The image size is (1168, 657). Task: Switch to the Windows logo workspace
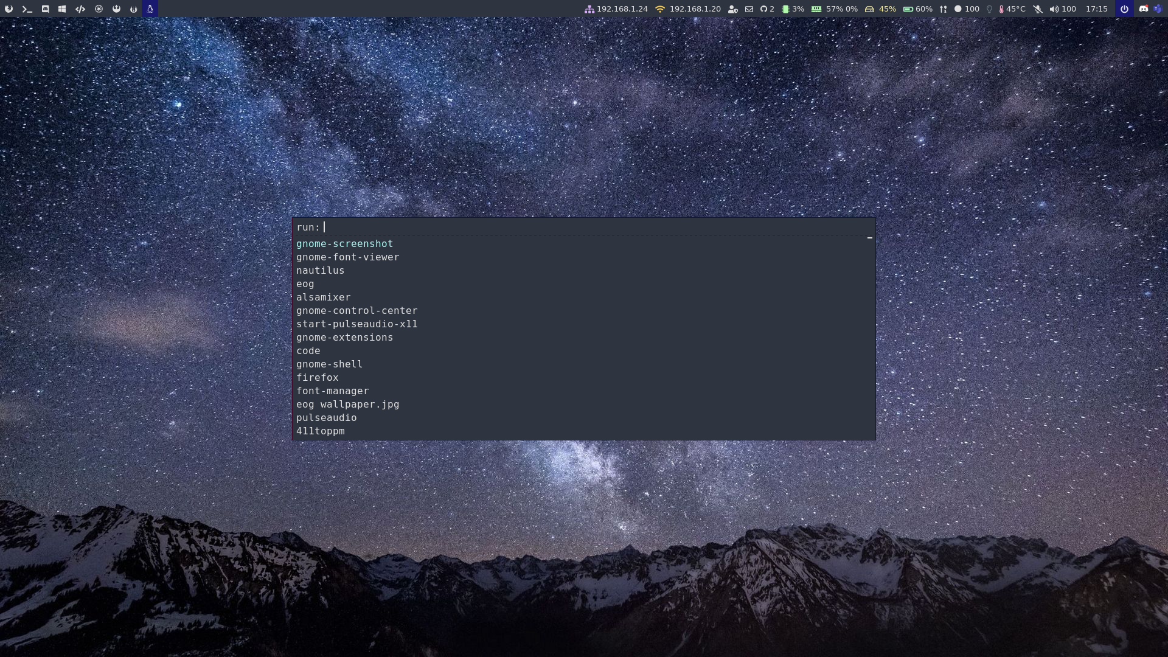coord(62,9)
